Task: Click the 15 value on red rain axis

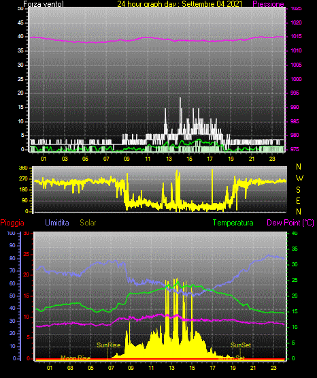Action: pyautogui.click(x=27, y=296)
